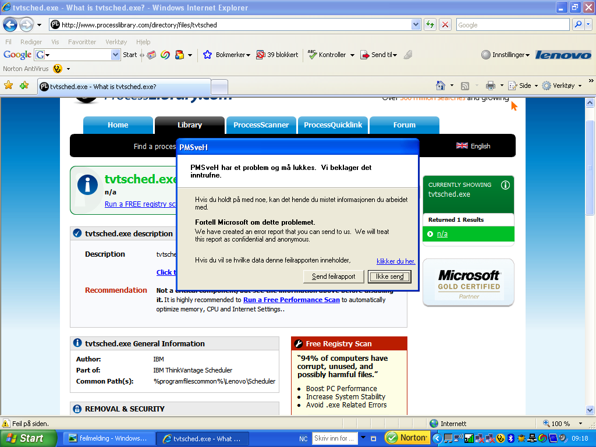Click the vertical scrollbar down arrow
This screenshot has width=596, height=447.
tap(590, 410)
